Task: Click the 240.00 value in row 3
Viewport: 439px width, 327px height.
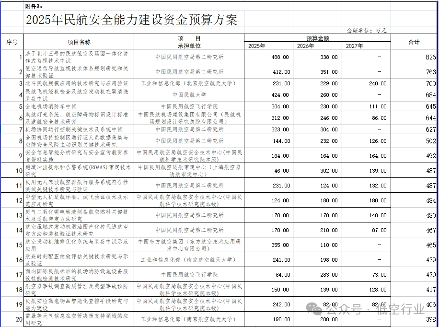Action: tap(367, 83)
